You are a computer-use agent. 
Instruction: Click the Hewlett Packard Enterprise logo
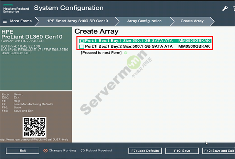(x=16, y=9)
